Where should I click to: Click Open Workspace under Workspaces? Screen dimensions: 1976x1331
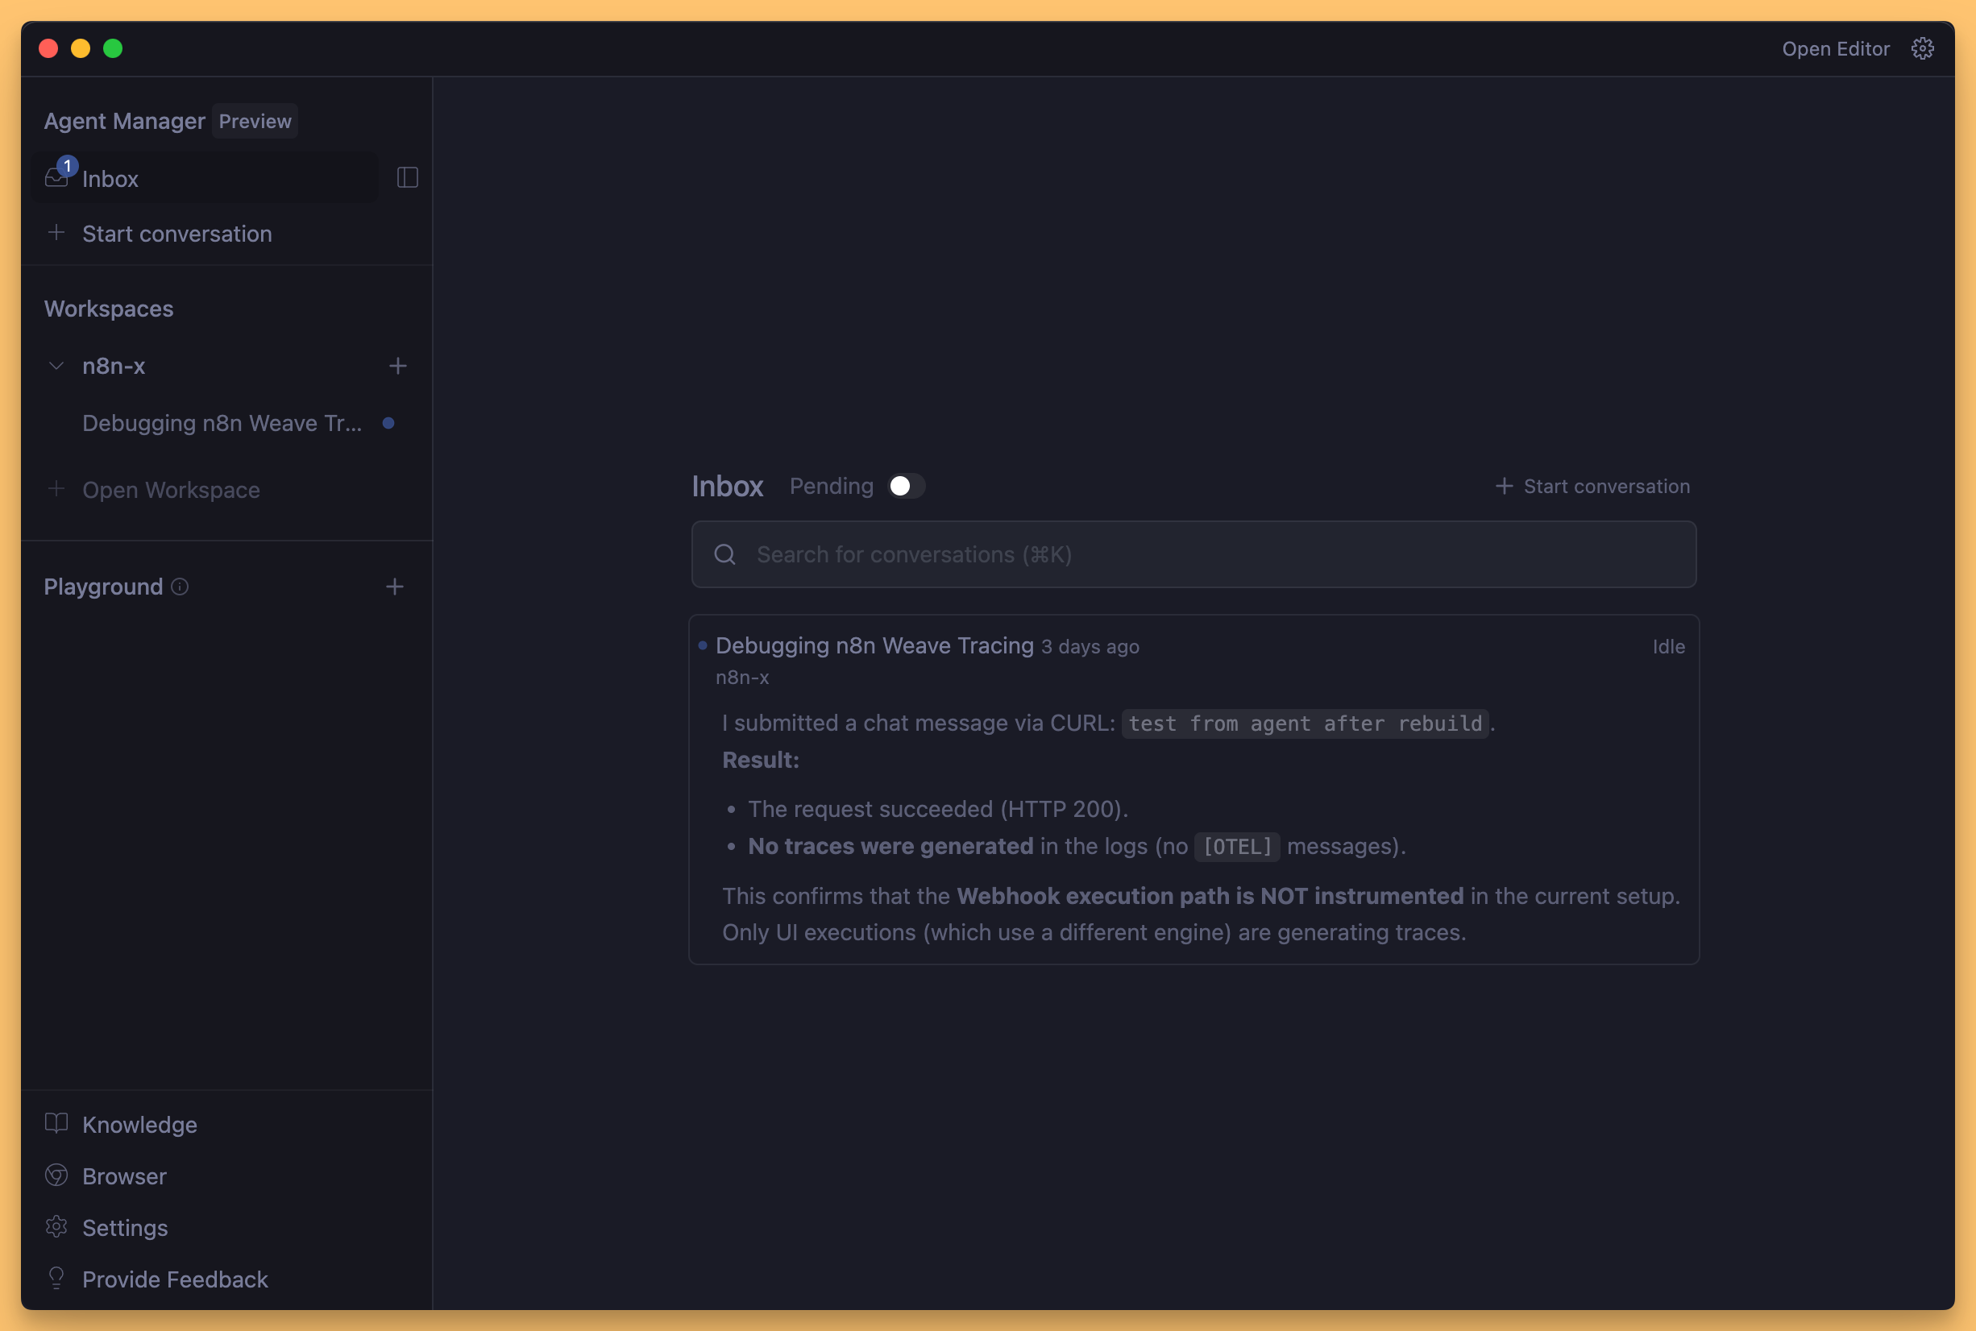pos(171,490)
